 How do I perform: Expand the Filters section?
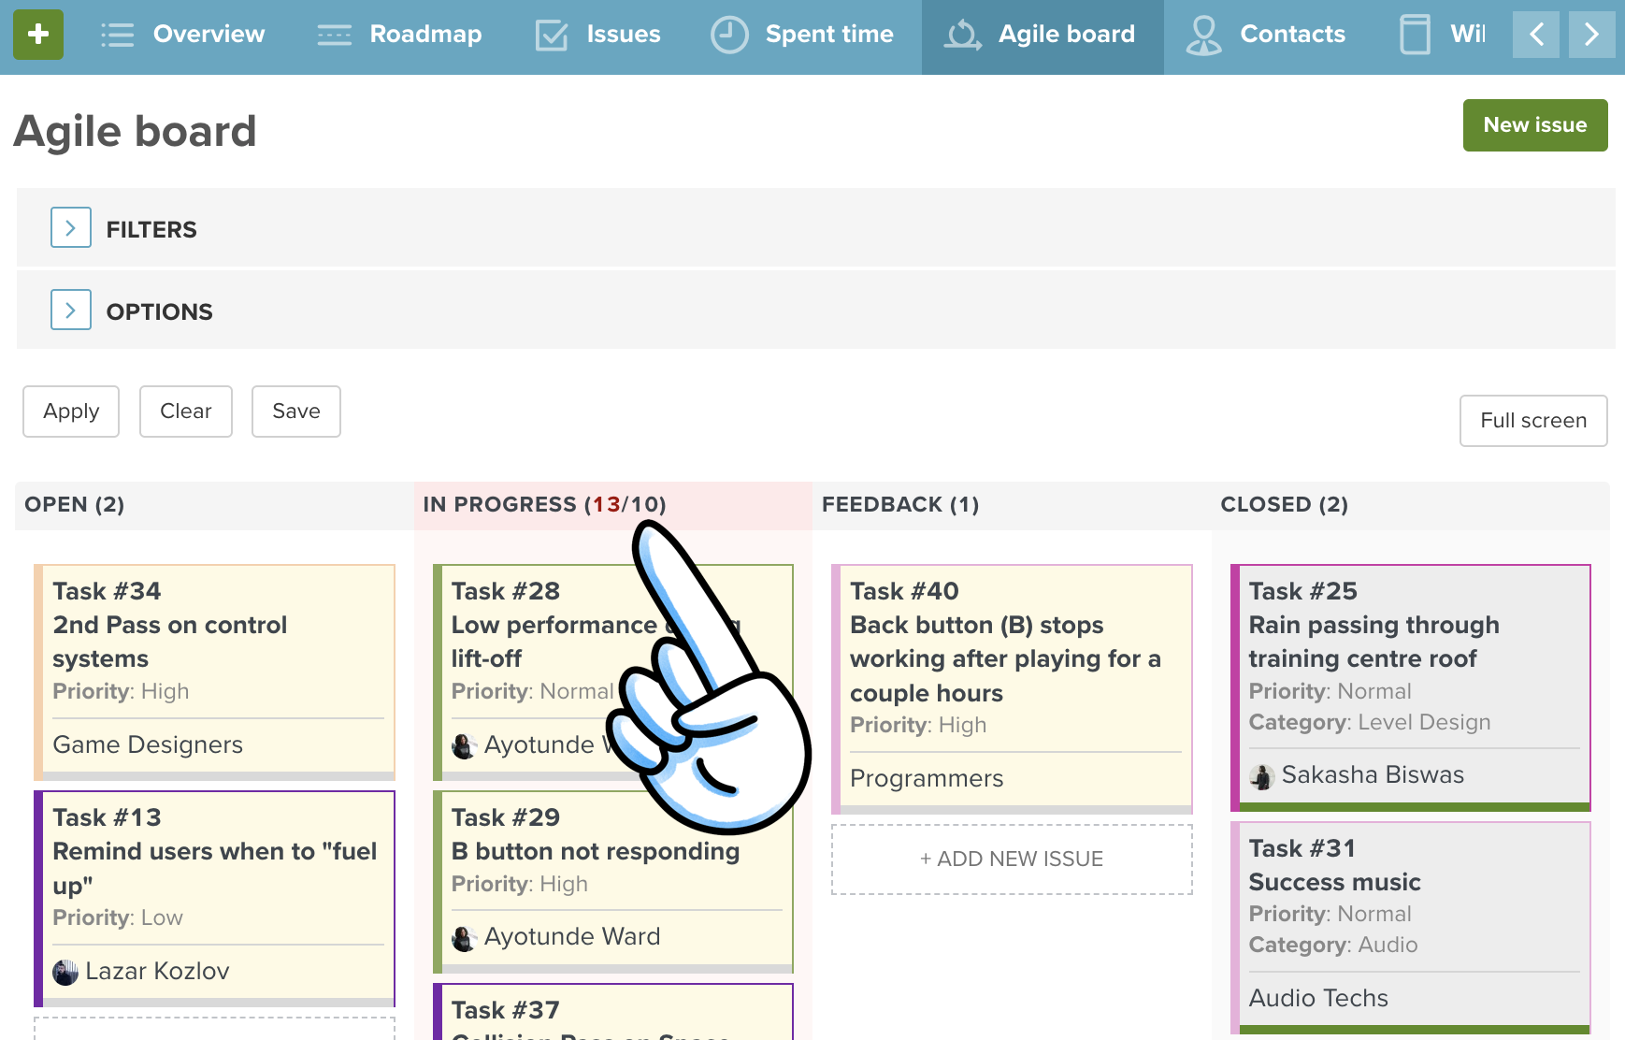(x=71, y=228)
